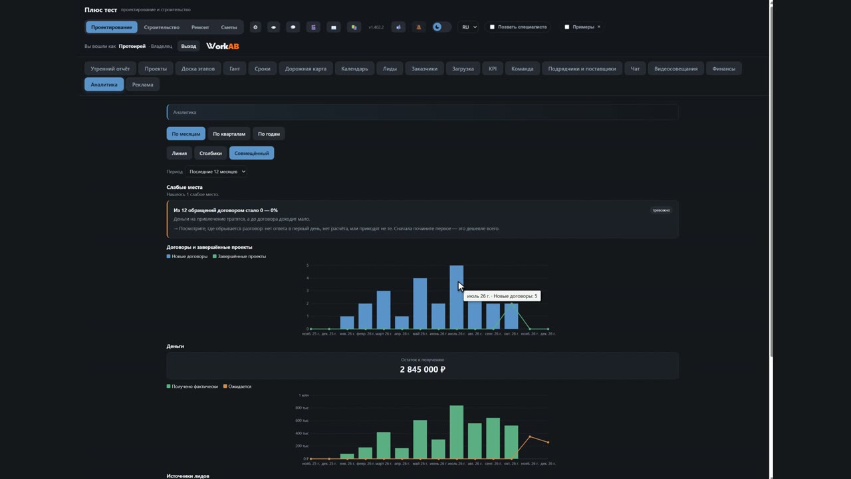Click the white oval icon button
This screenshot has height=479, width=851.
[x=273, y=27]
